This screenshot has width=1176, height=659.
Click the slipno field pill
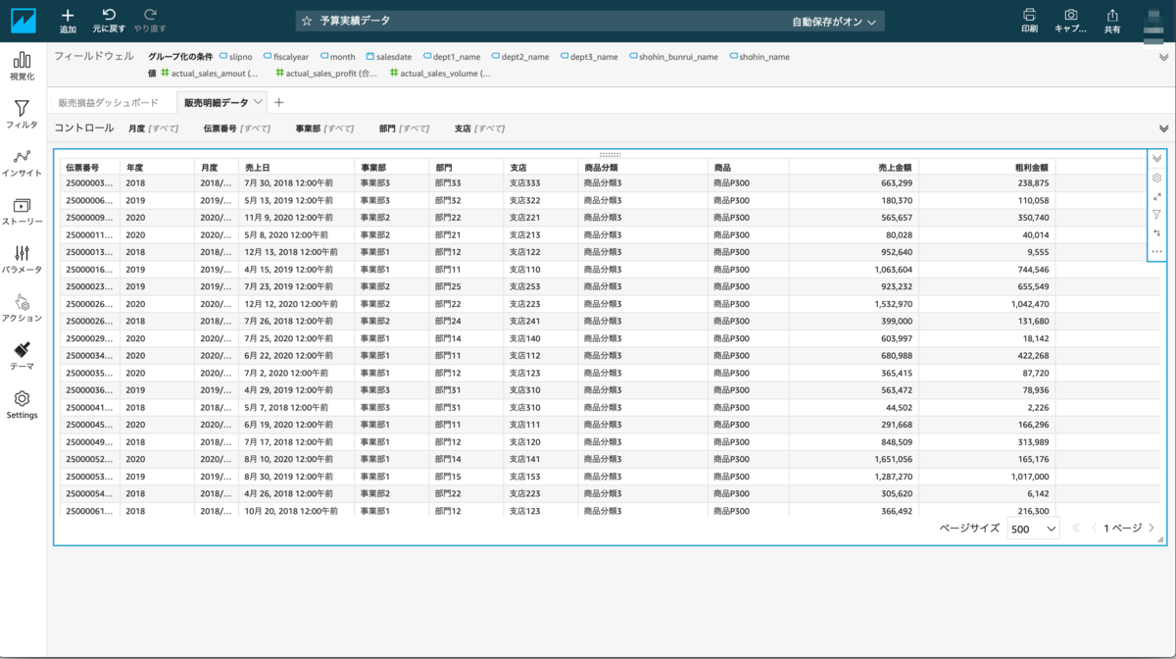point(236,57)
